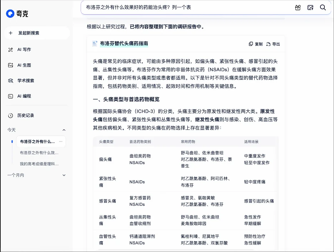Click the Quark logo icon

(x=10, y=14)
